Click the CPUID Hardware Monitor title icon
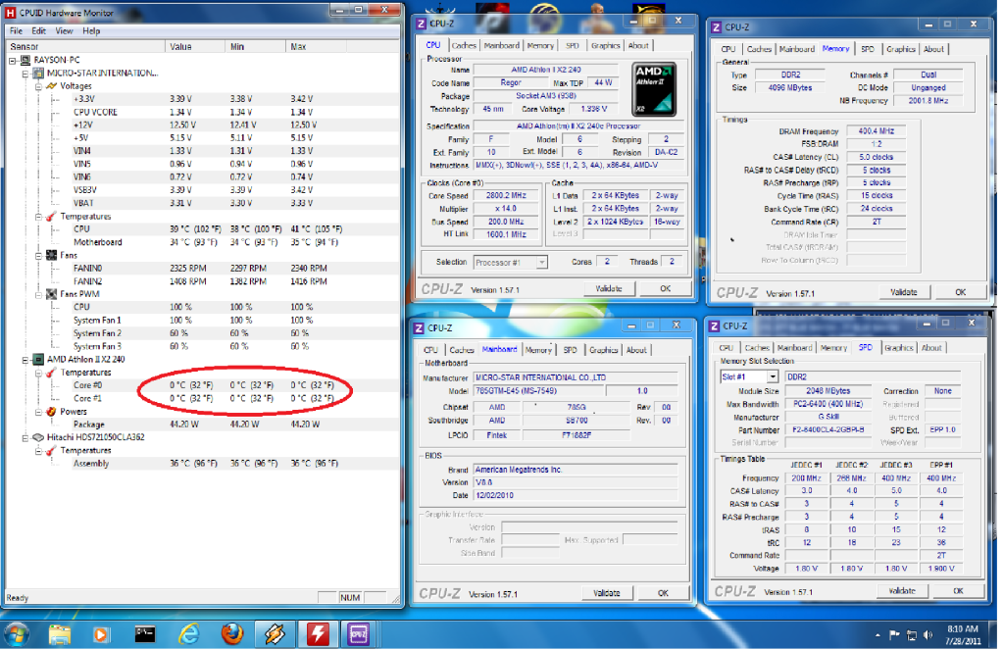Viewport: 1003px width, 650px height. (10, 12)
